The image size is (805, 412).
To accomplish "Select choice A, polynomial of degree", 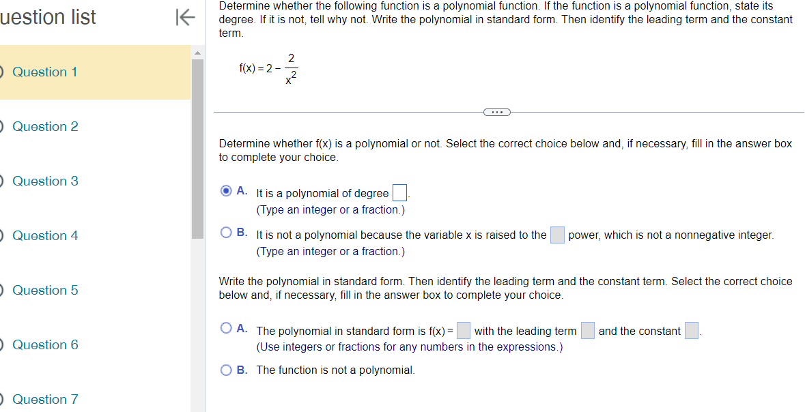I will pyautogui.click(x=226, y=190).
